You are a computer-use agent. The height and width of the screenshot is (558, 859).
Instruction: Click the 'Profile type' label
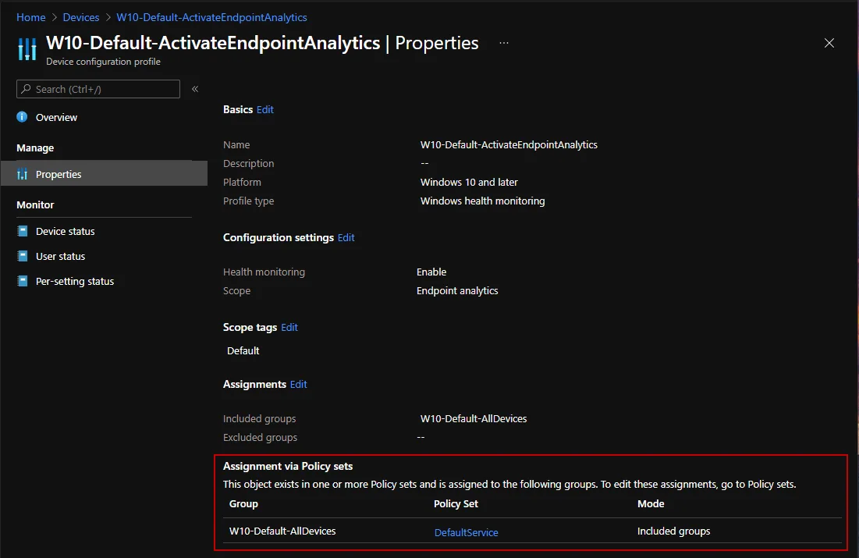pos(248,201)
